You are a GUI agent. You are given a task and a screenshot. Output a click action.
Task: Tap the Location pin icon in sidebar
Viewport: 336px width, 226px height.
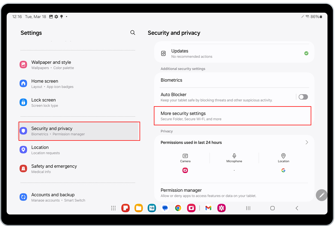[23, 150]
